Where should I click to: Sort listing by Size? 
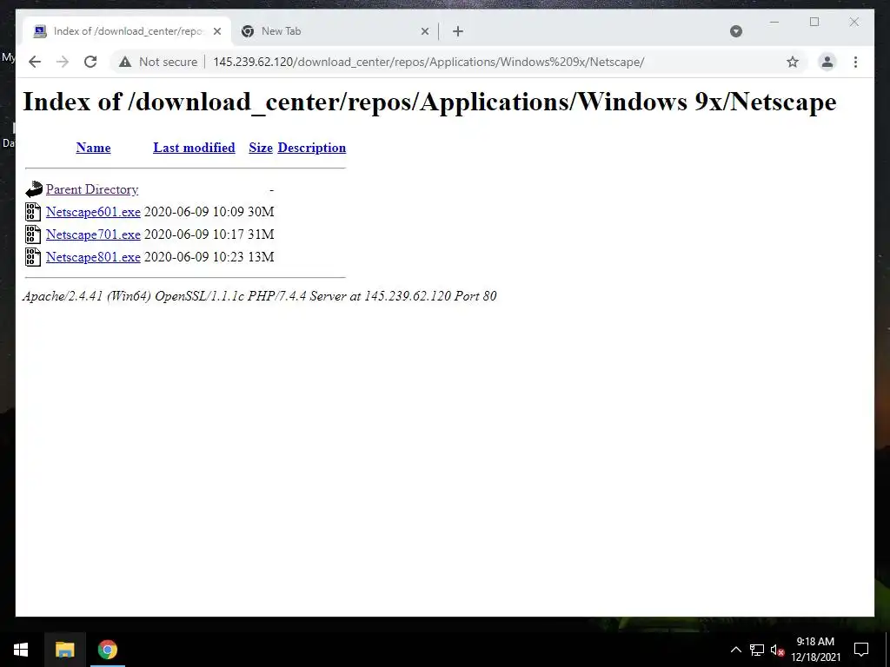point(261,148)
